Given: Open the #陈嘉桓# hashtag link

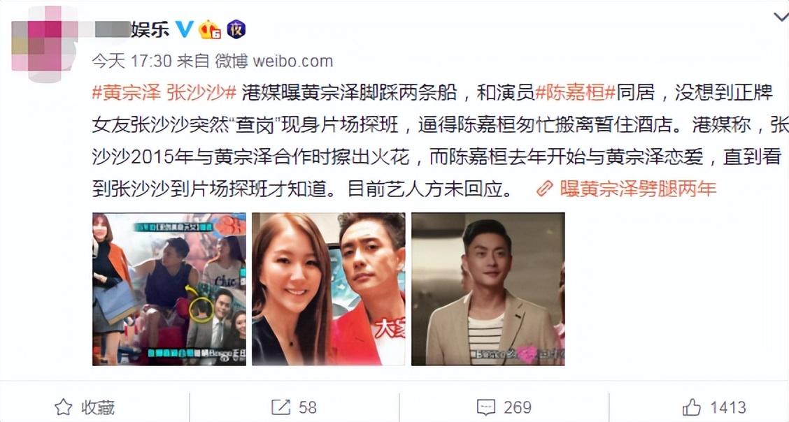Looking at the screenshot, I should 575,92.
